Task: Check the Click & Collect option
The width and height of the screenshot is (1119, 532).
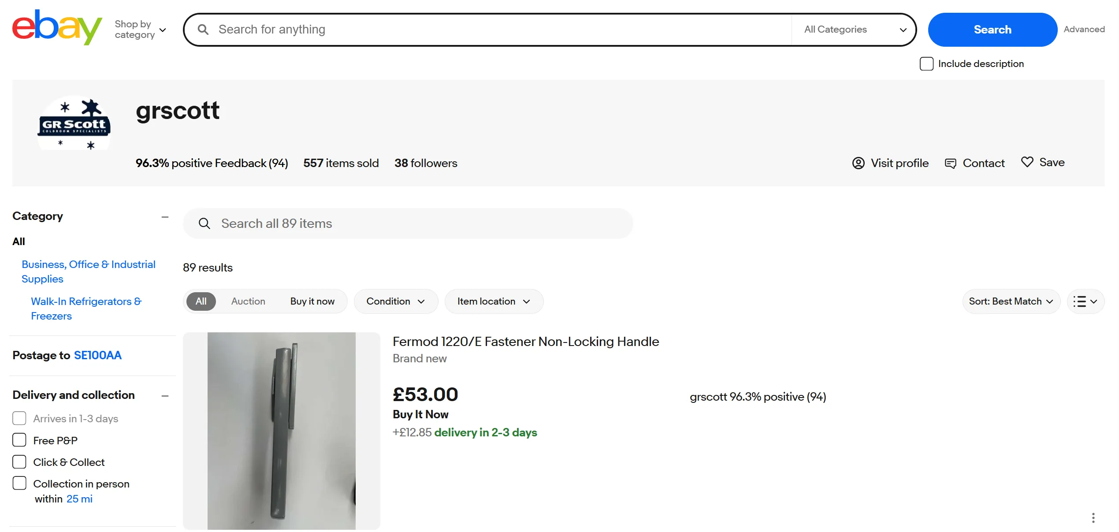Action: coord(19,461)
